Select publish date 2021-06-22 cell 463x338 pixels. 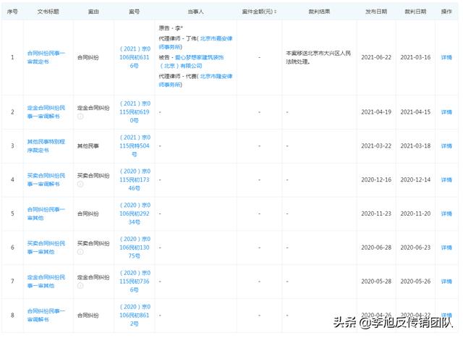coord(376,57)
